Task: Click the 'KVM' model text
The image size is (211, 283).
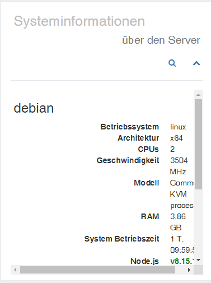Action: click(x=178, y=194)
